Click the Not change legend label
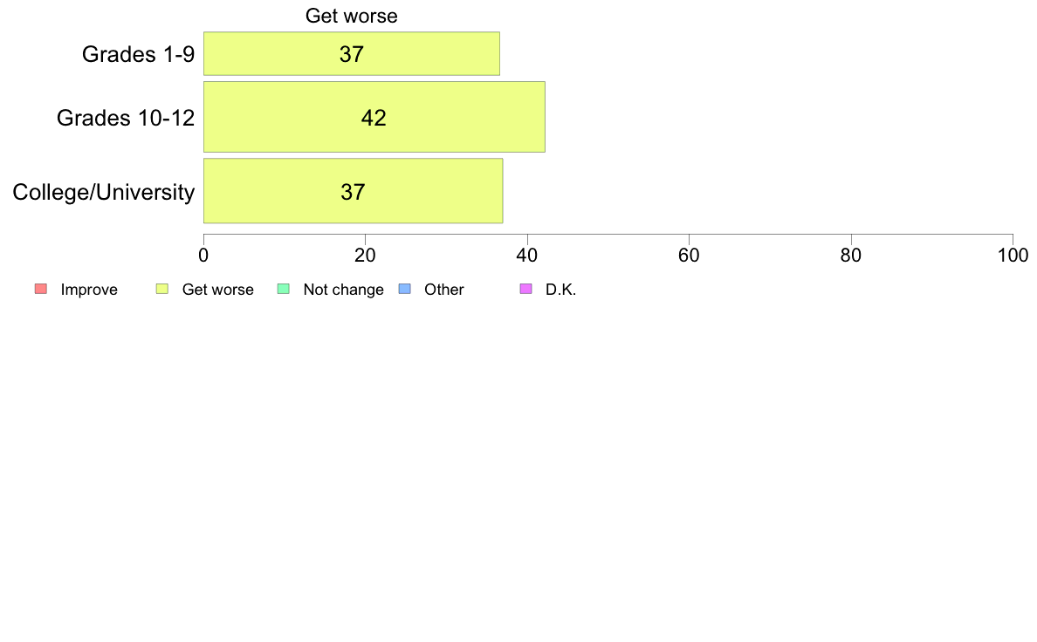The height and width of the screenshot is (642, 1037). coord(343,290)
